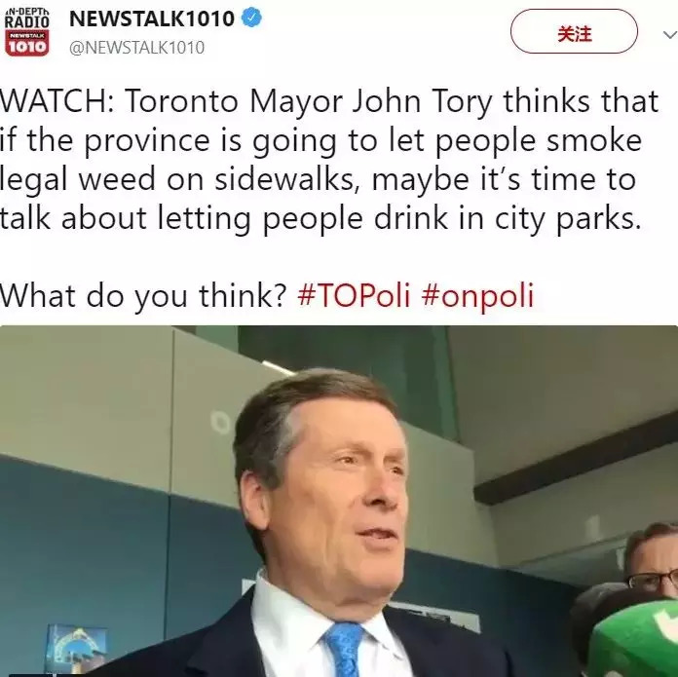Image resolution: width=678 pixels, height=677 pixels.
Task: Follow the account via the 关注 button
Action: (574, 31)
